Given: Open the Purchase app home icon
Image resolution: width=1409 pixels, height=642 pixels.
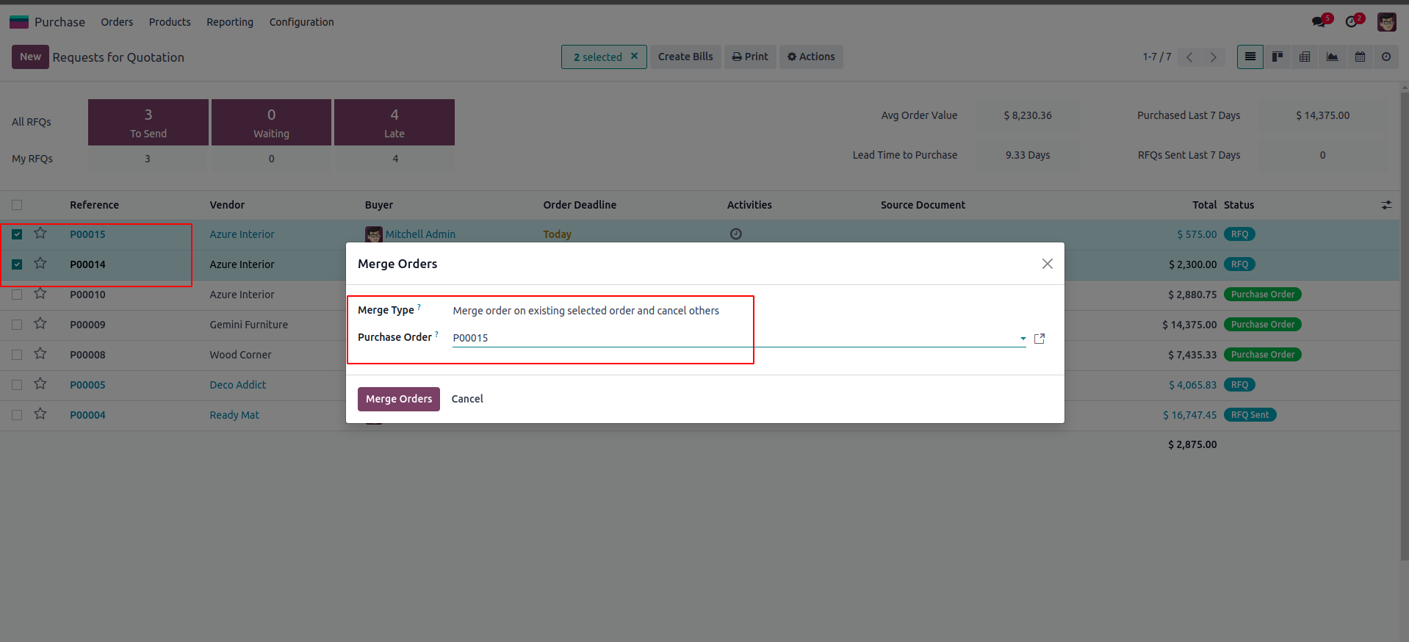Looking at the screenshot, I should (x=19, y=22).
